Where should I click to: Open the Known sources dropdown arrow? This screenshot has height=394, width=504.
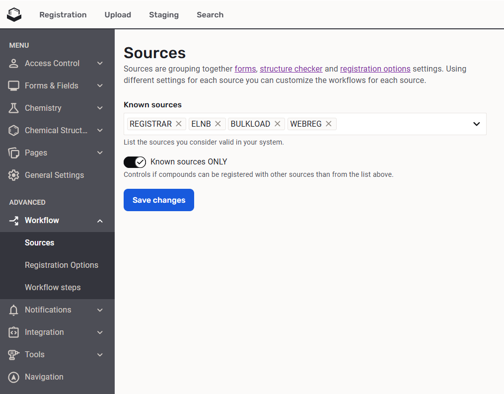[476, 124]
